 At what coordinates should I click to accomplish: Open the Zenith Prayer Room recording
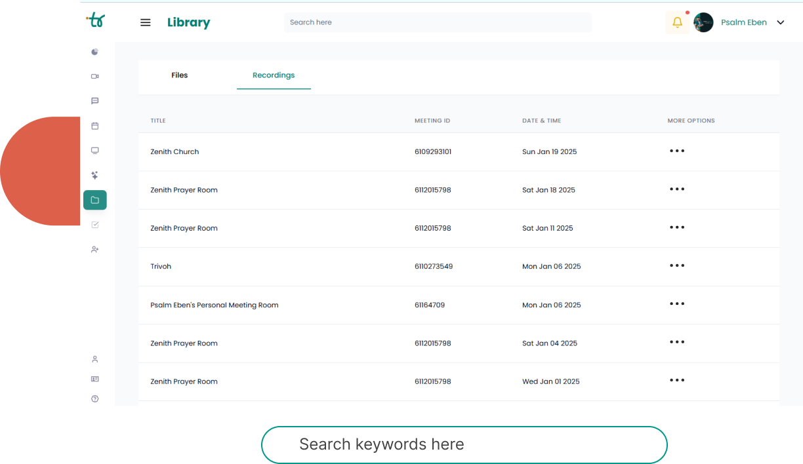pos(184,189)
